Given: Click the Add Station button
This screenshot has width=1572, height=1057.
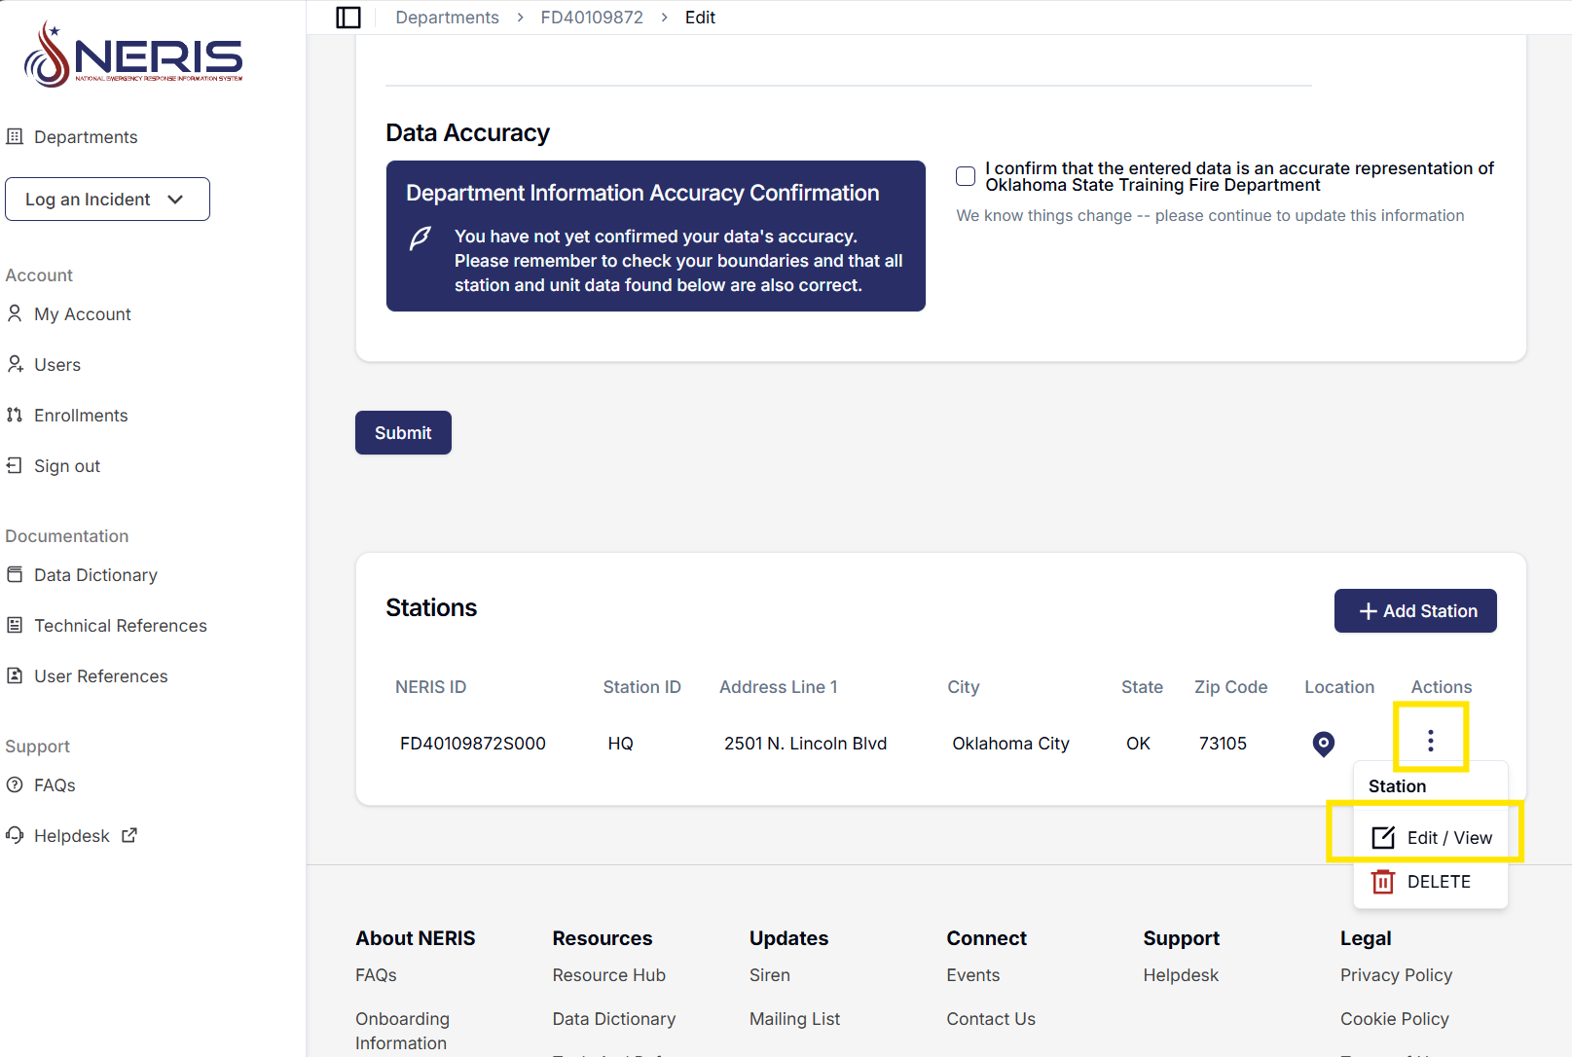Looking at the screenshot, I should coord(1414,611).
